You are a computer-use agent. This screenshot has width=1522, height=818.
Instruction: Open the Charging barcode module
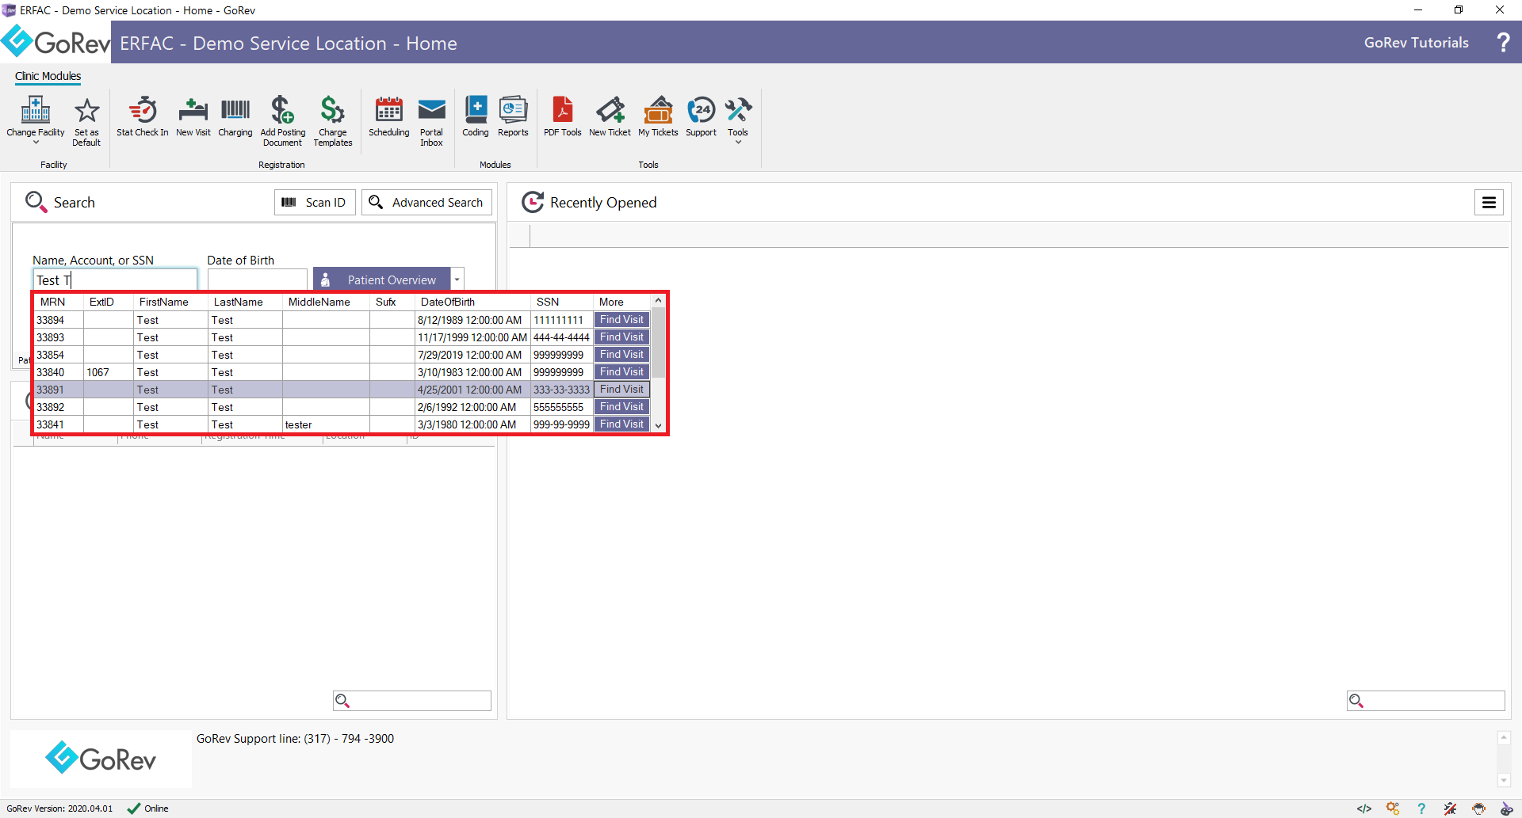(235, 116)
